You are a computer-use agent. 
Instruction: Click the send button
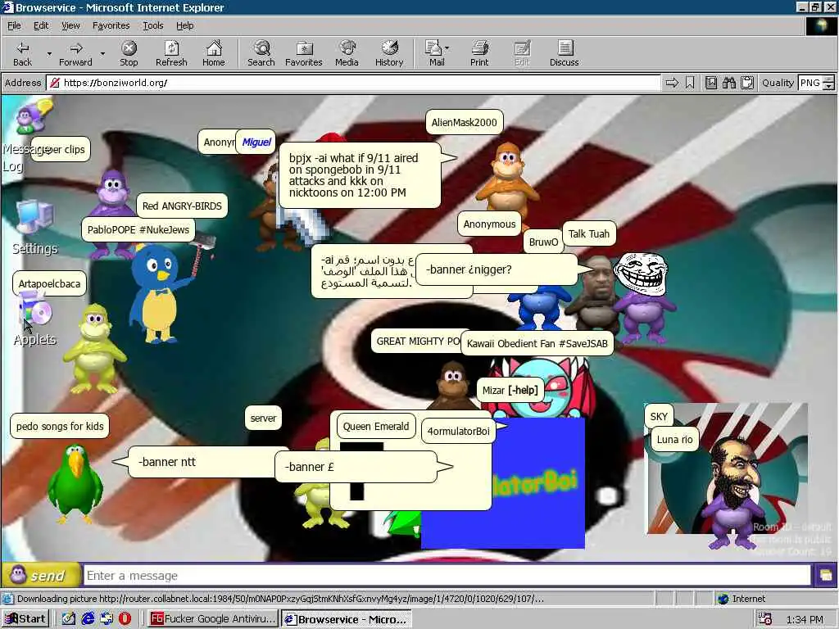pos(41,576)
